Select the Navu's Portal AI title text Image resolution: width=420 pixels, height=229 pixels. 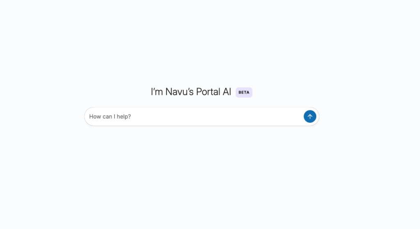(191, 92)
